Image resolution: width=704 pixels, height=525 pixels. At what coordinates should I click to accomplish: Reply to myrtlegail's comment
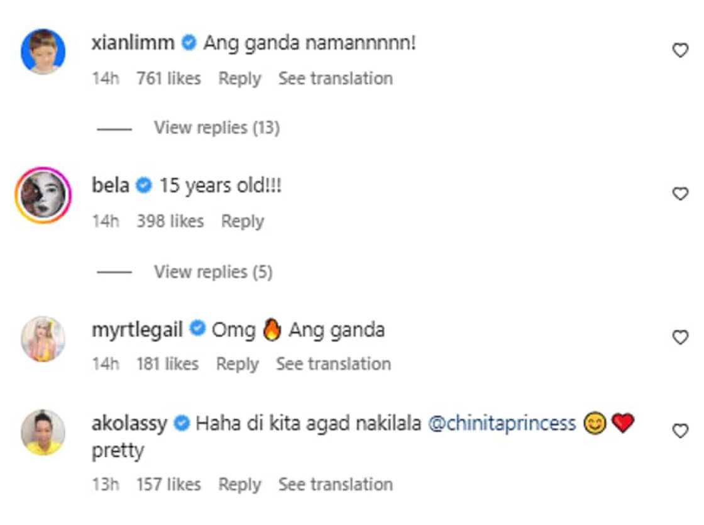click(238, 364)
